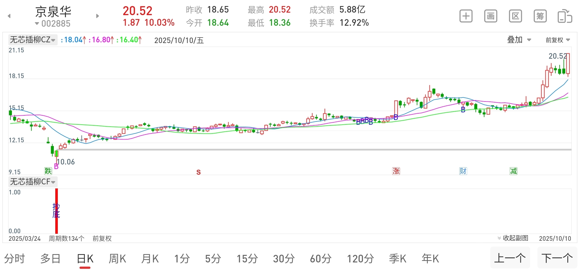The height and width of the screenshot is (272, 581).
Task: Collapse the sub-chart via 收起副图
Action: [513, 238]
